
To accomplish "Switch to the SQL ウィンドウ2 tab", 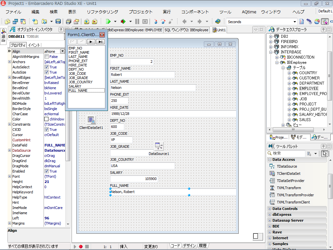I will 186,30.
